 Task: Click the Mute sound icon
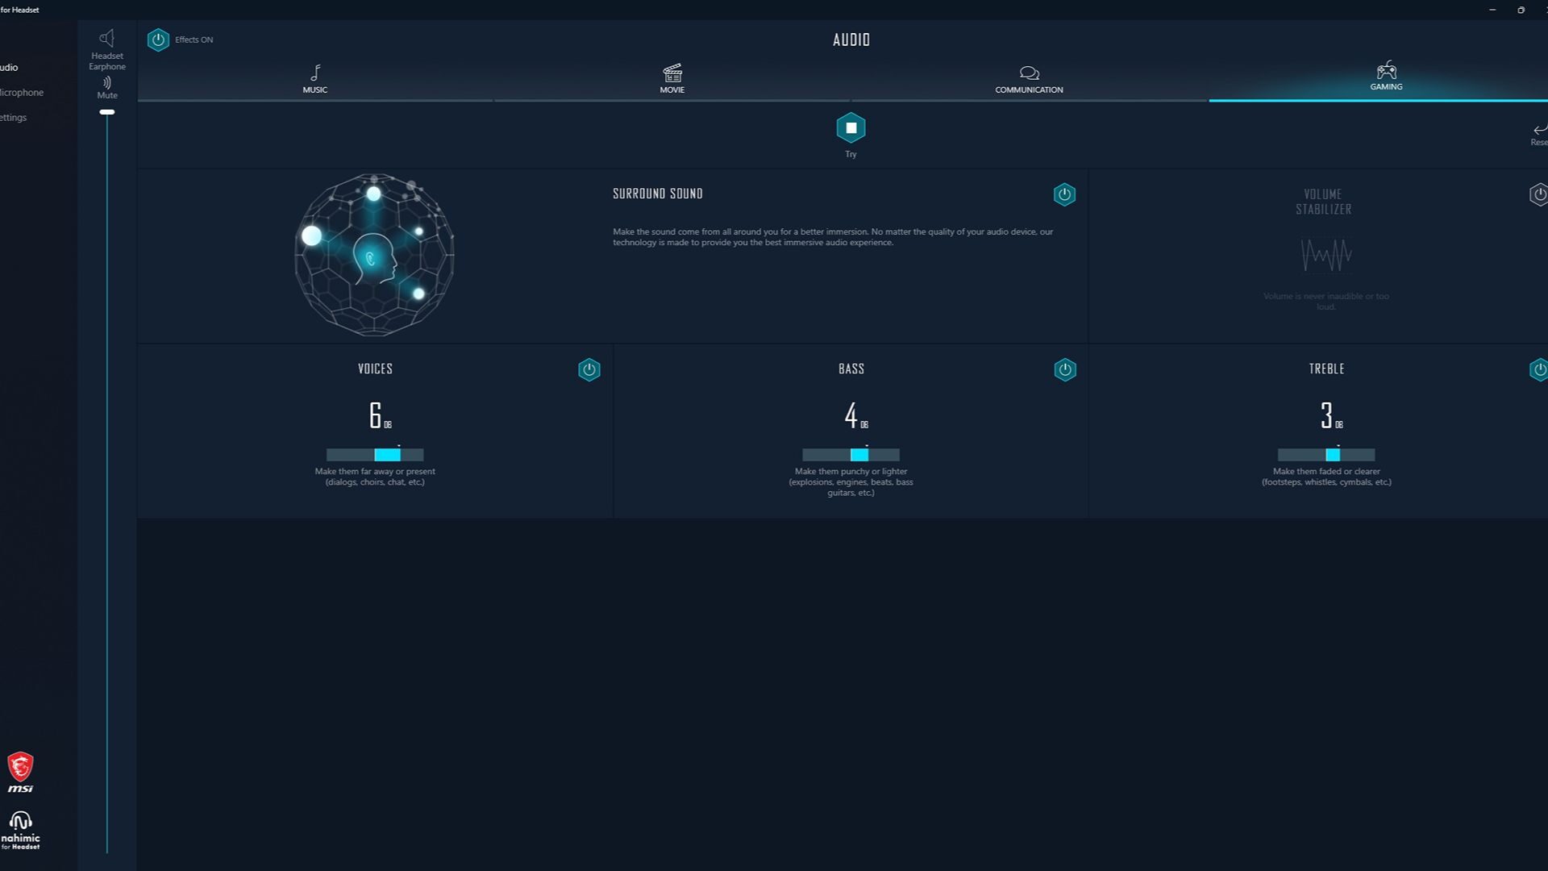107,82
